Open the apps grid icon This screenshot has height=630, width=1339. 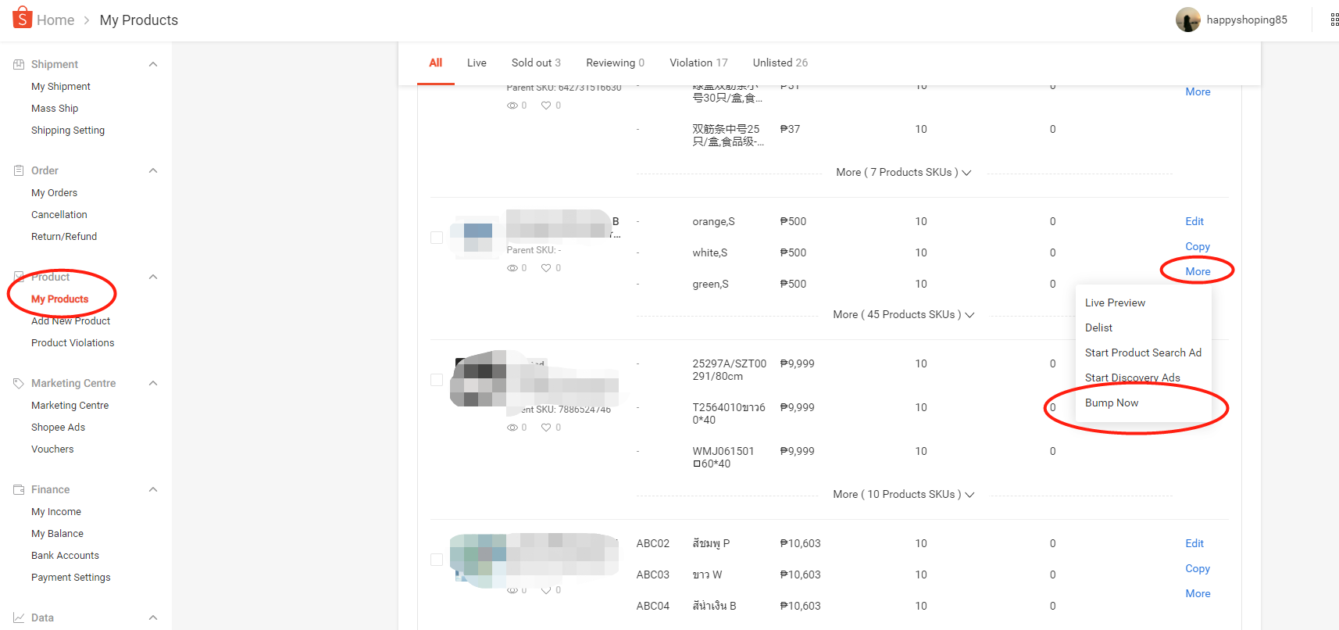pyautogui.click(x=1334, y=20)
